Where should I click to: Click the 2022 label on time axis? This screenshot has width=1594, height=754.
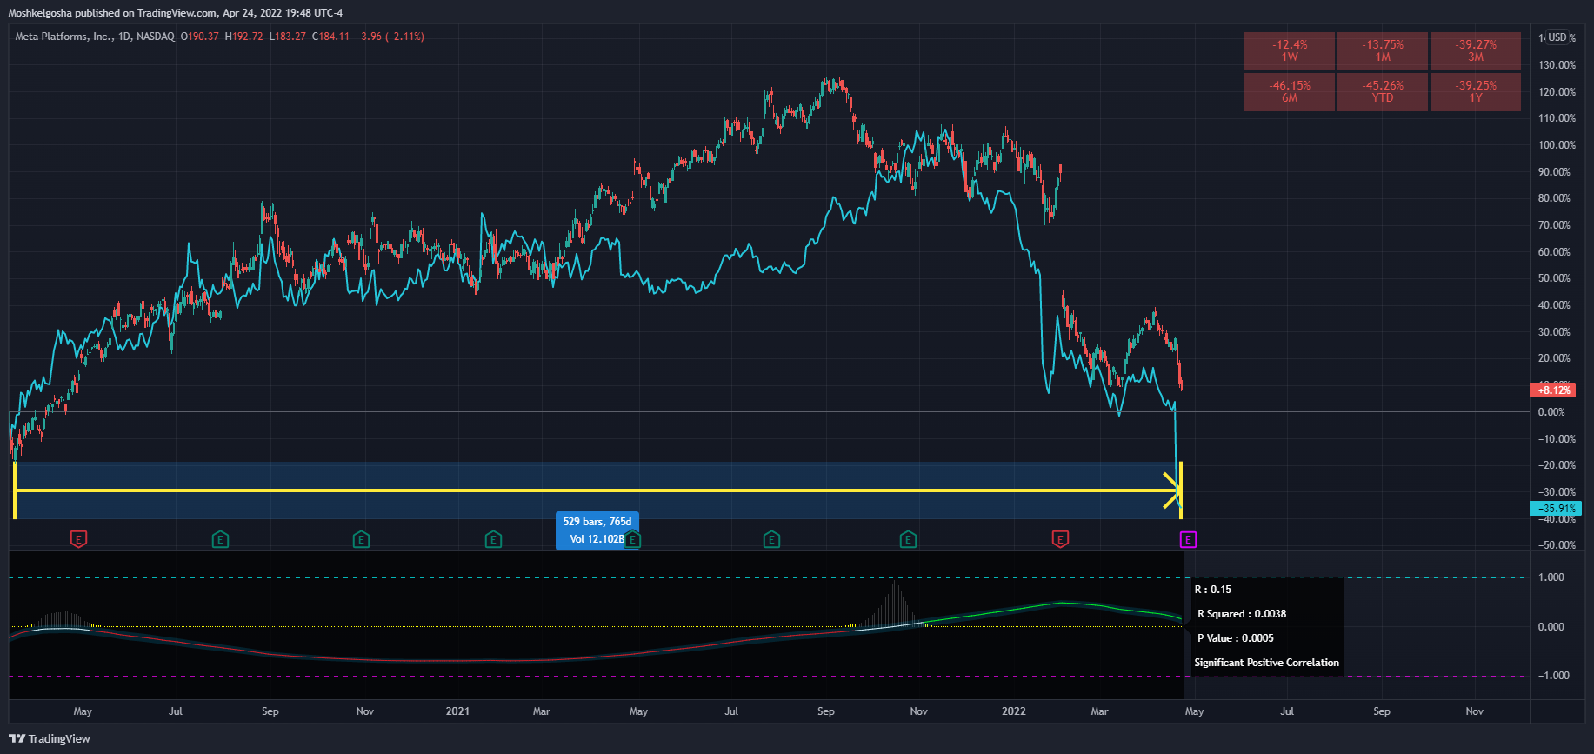coord(1013,711)
